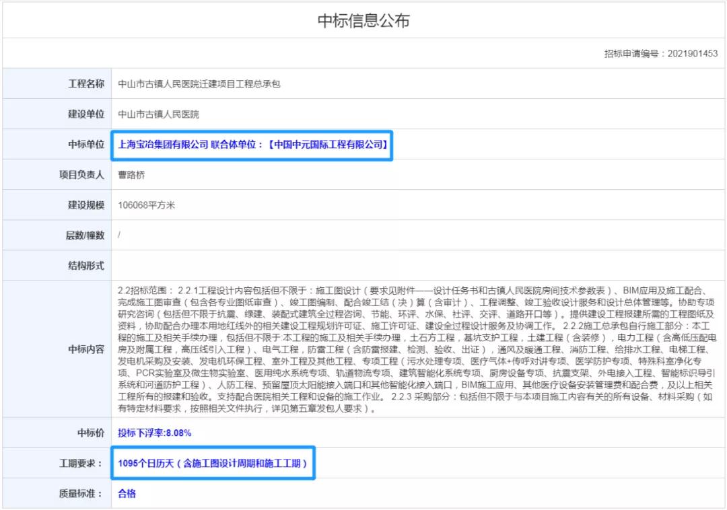727x510 pixels.
Task: Click the 建设单位 row label
Action: pyautogui.click(x=86, y=114)
